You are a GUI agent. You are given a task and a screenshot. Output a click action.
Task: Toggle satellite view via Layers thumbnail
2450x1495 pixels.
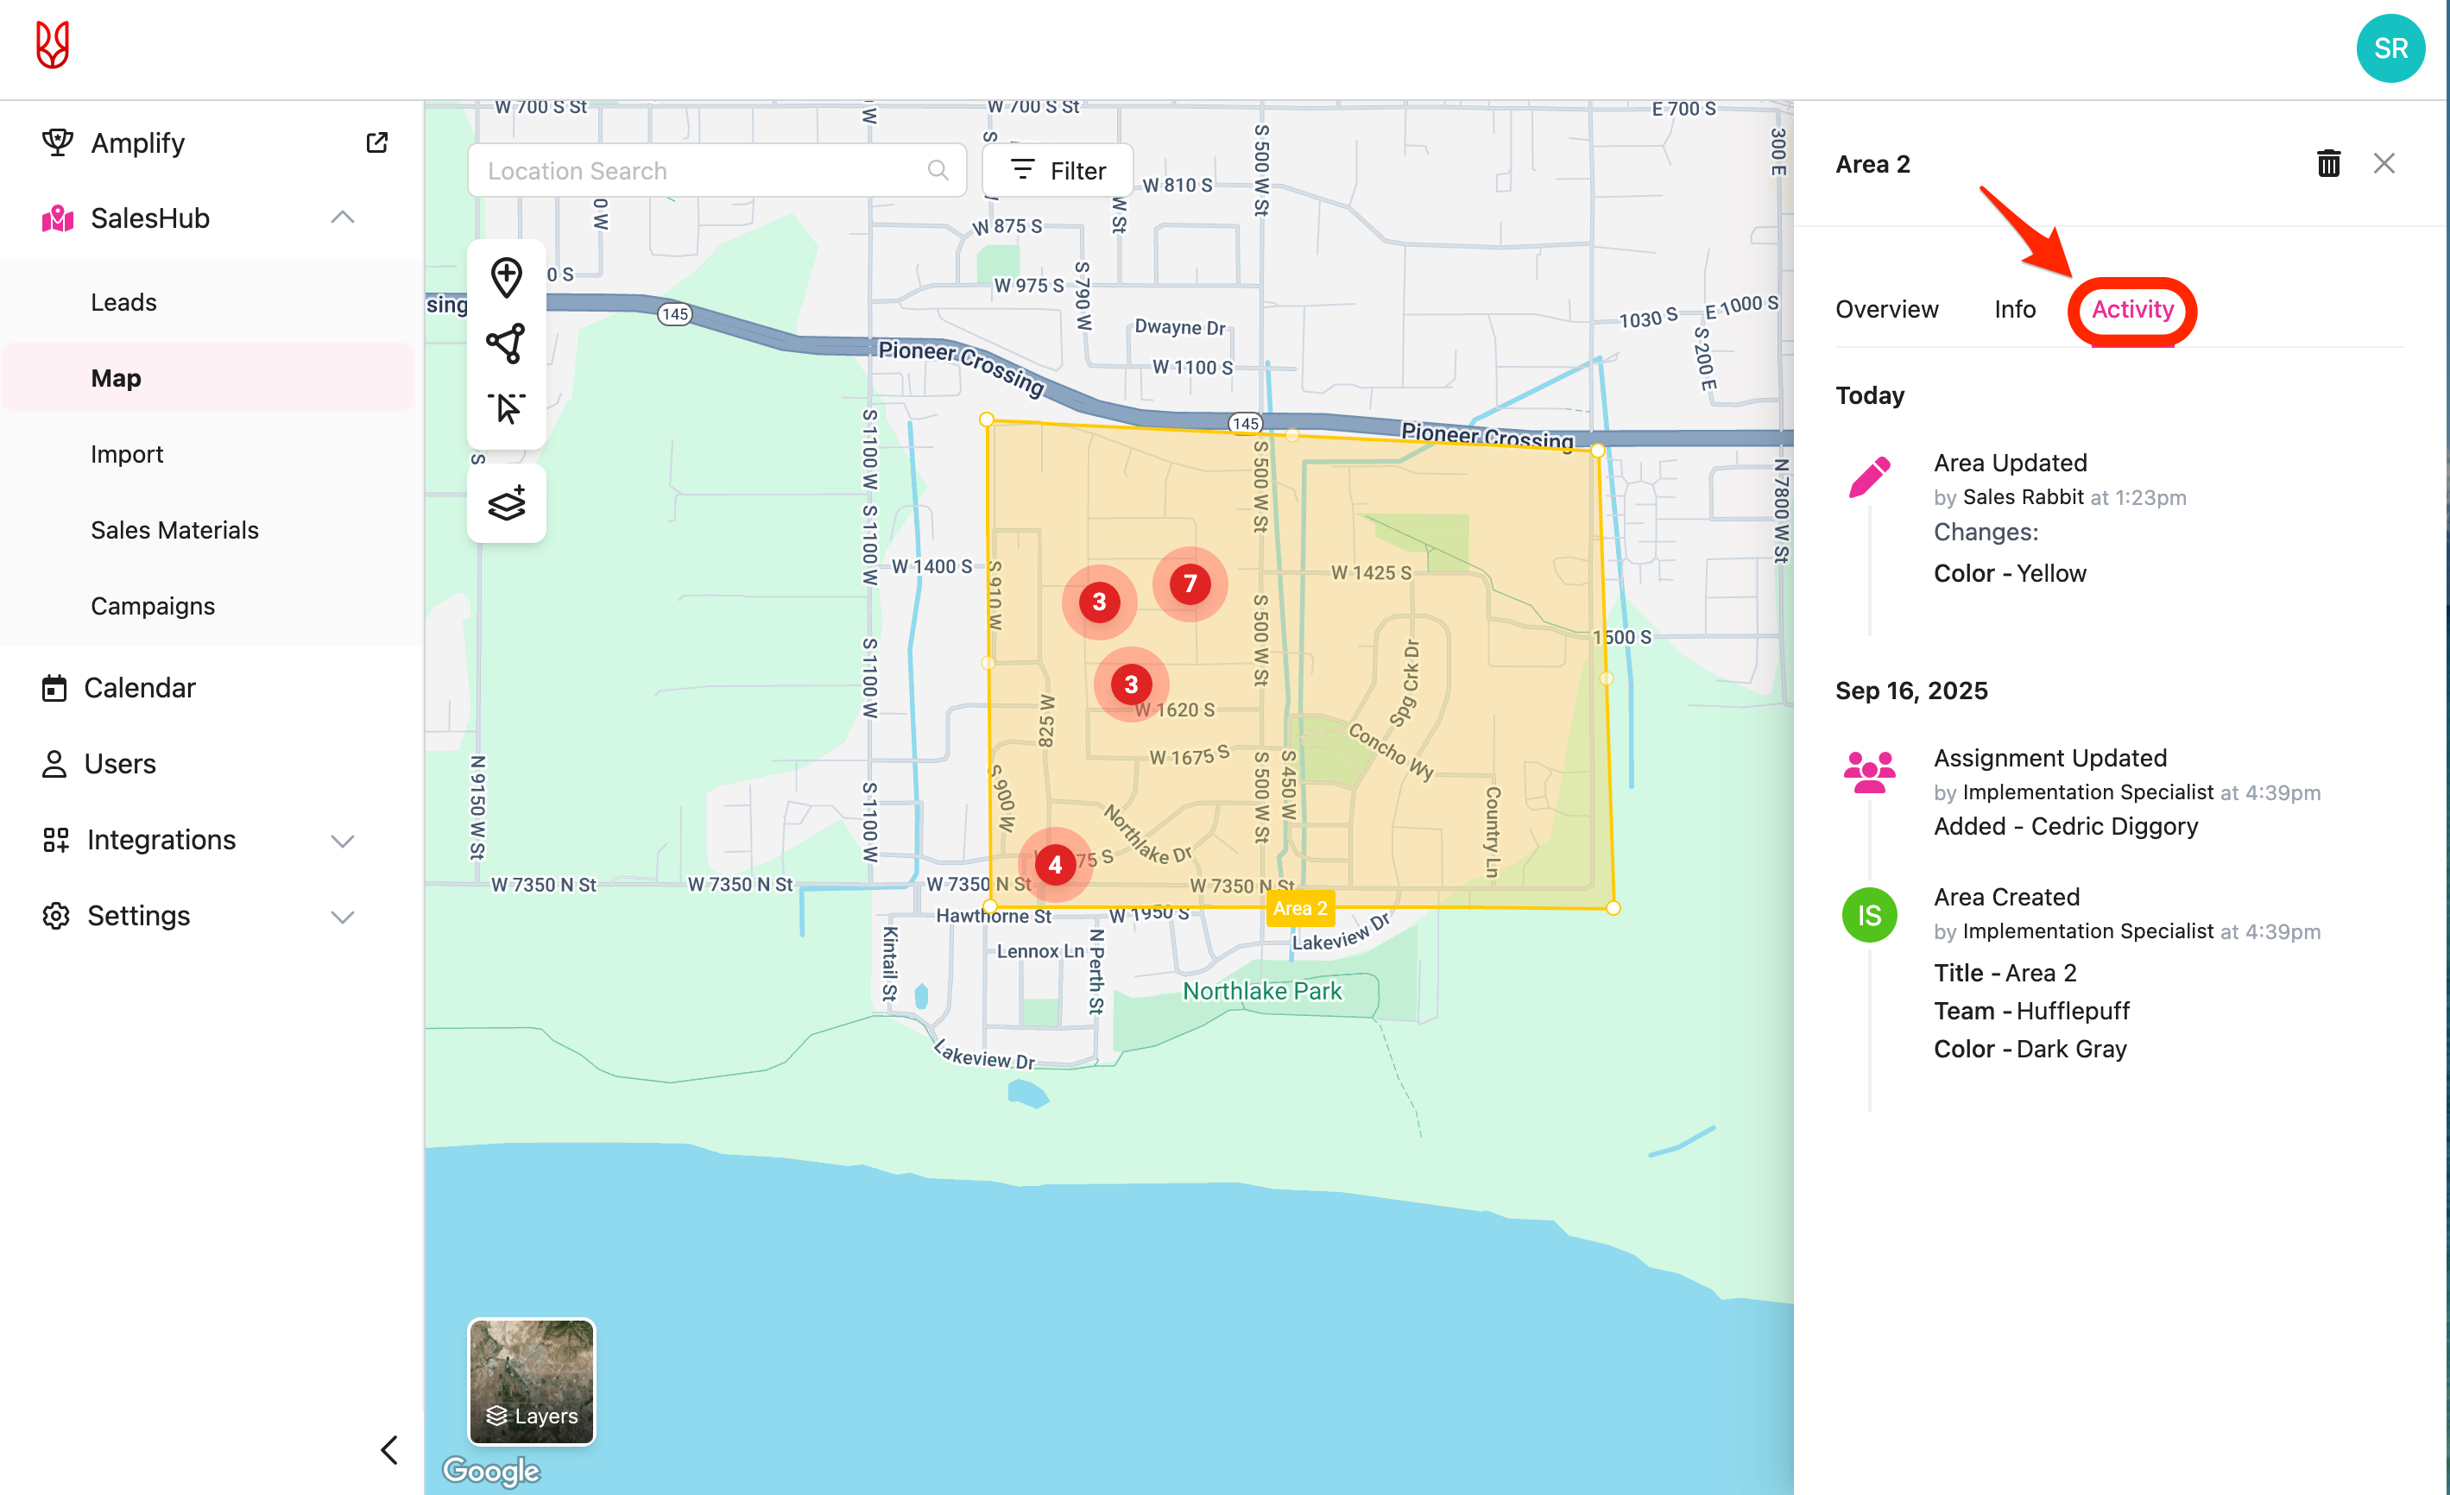(x=531, y=1381)
